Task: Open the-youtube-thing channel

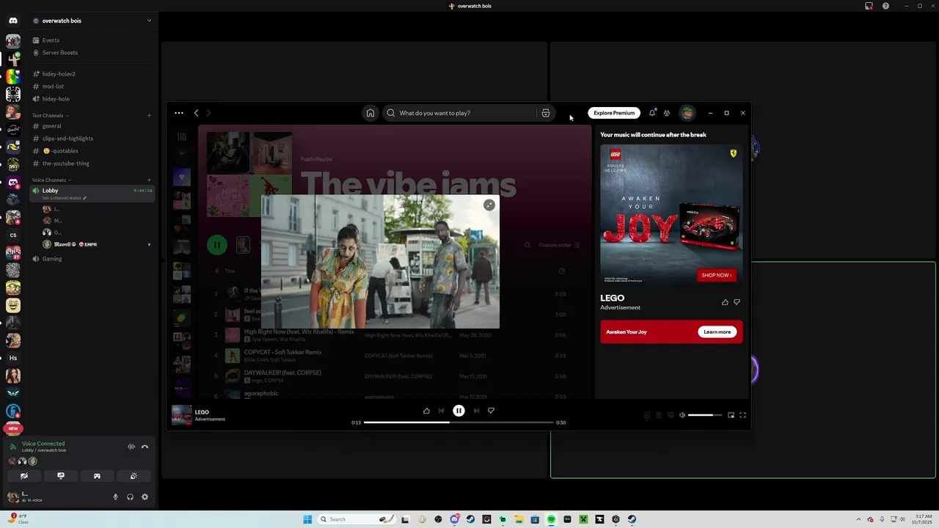Action: coord(92,164)
